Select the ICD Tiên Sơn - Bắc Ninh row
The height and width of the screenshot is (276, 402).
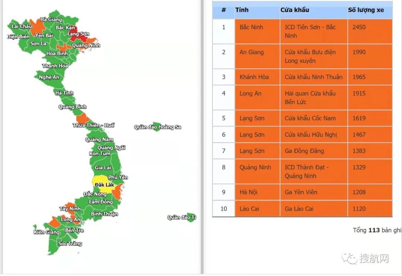310,32
